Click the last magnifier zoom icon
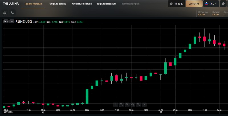The height and width of the screenshot is (116, 228). pyautogui.click(x=138, y=104)
